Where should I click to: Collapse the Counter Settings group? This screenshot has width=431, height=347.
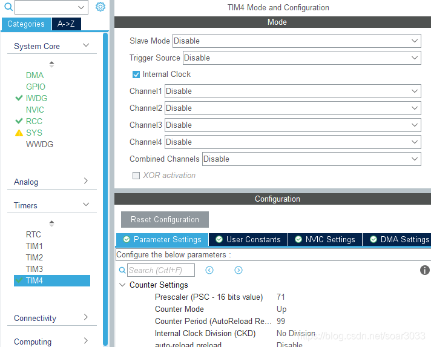[122, 285]
